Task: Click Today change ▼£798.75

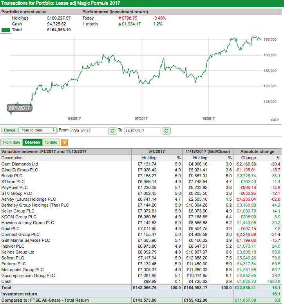Action: pyautogui.click(x=128, y=18)
